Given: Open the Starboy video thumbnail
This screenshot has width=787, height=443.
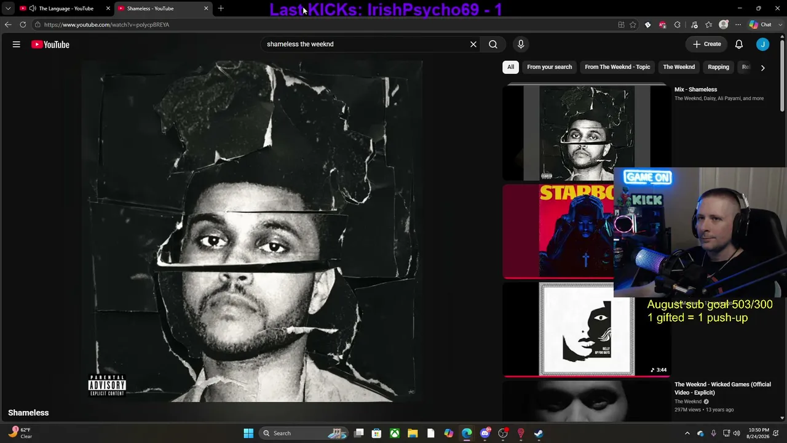Looking at the screenshot, I should pos(558,231).
